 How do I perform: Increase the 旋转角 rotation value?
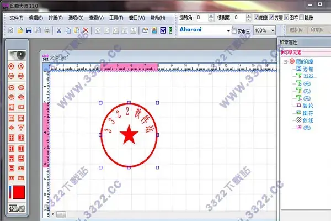[x=211, y=16]
